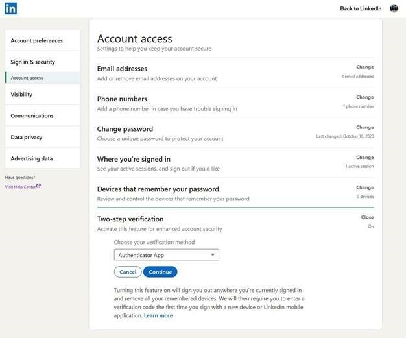Open Change password settings
This screenshot has height=338, width=406.
364,128
